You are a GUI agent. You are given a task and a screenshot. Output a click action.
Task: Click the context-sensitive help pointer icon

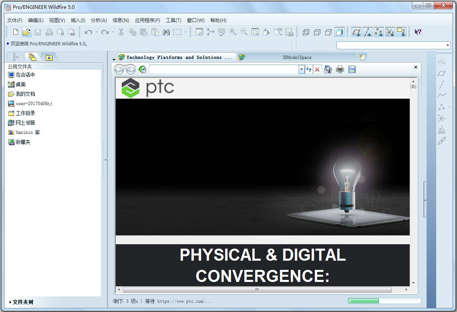tap(418, 32)
